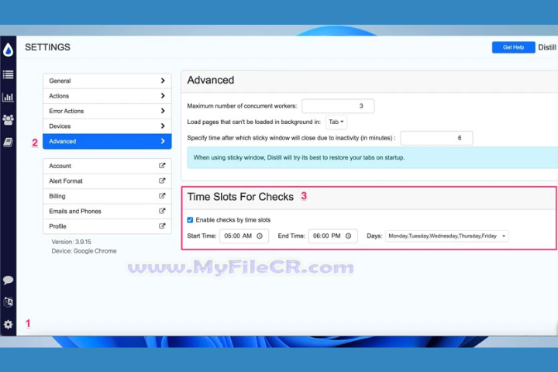The width and height of the screenshot is (558, 372).
Task: Click the End Time 06:00 PM field
Action: point(332,236)
